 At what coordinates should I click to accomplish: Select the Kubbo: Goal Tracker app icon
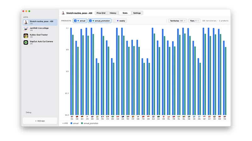point(26,36)
